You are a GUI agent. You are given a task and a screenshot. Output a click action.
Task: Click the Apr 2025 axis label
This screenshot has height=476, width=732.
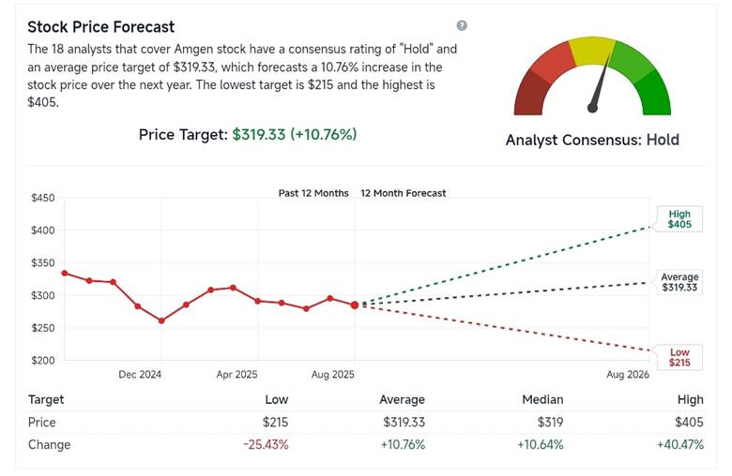[x=236, y=374]
